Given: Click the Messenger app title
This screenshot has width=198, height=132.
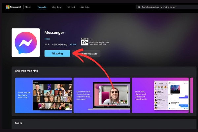Looking at the screenshot, I should (54, 33).
